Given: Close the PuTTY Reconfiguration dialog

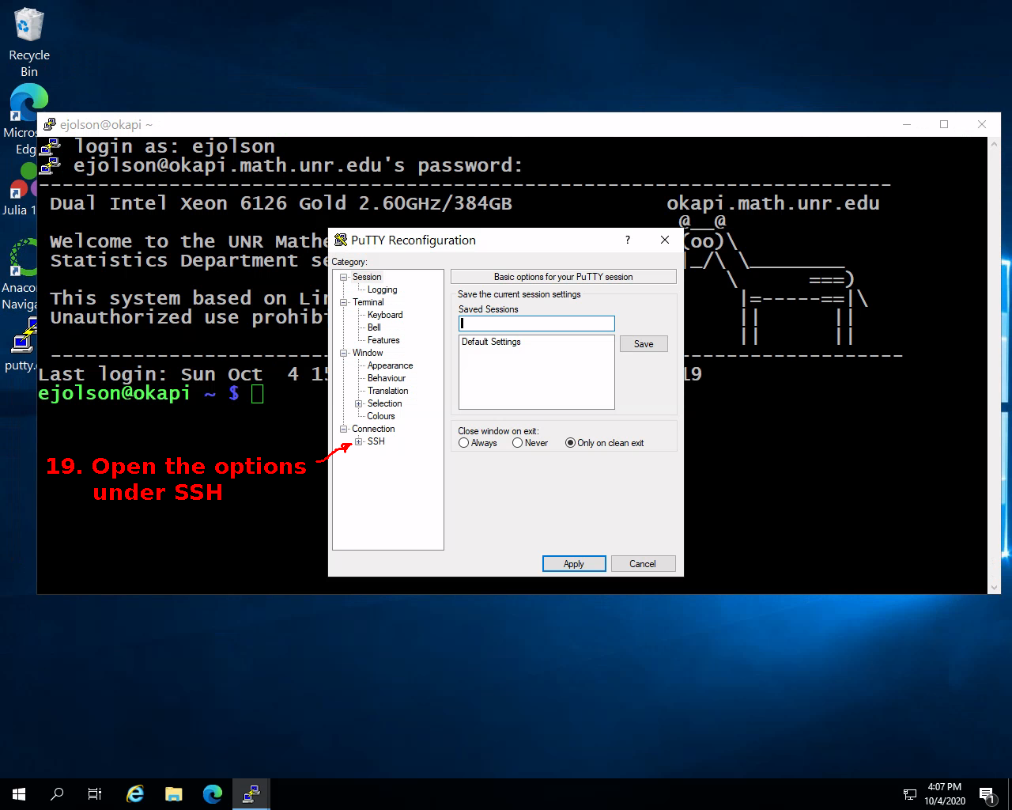Looking at the screenshot, I should point(665,240).
